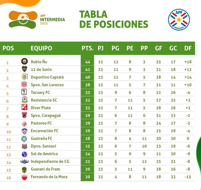Click the APF Paraguay federation crest
201x190 pixels.
(x=179, y=19)
